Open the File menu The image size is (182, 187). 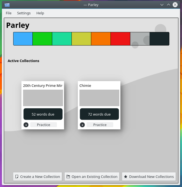click(x=9, y=13)
